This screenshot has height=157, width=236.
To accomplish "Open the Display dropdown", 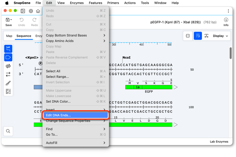I will click(220, 36).
